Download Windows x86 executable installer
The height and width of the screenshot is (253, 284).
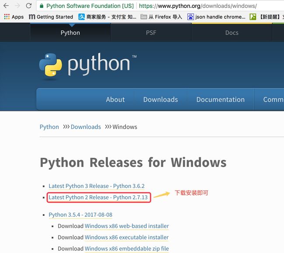pyautogui.click(x=127, y=237)
